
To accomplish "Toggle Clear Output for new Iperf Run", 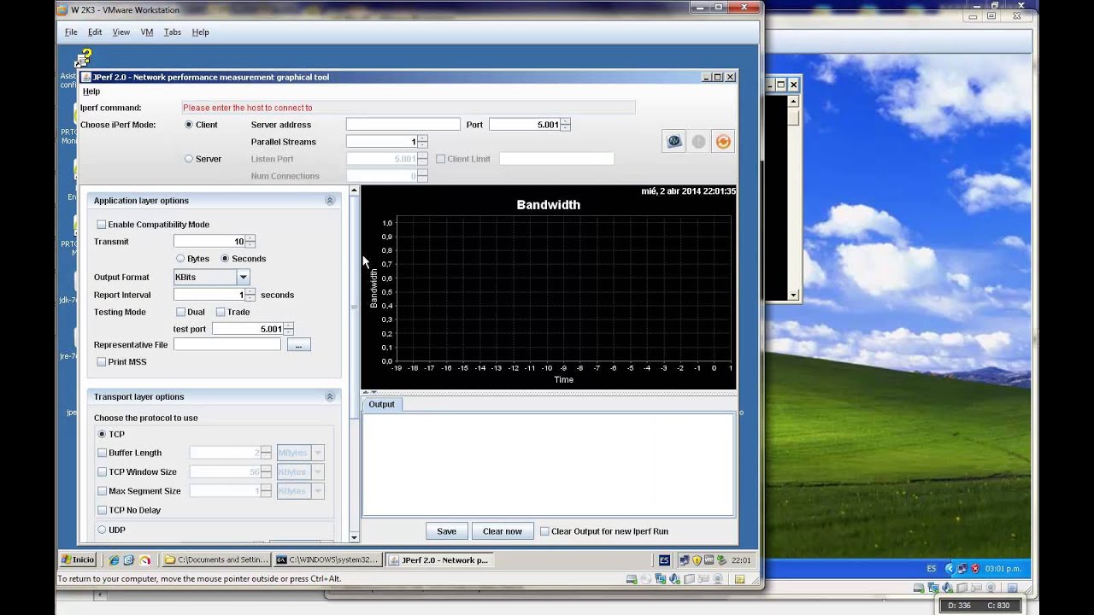I will [x=544, y=531].
